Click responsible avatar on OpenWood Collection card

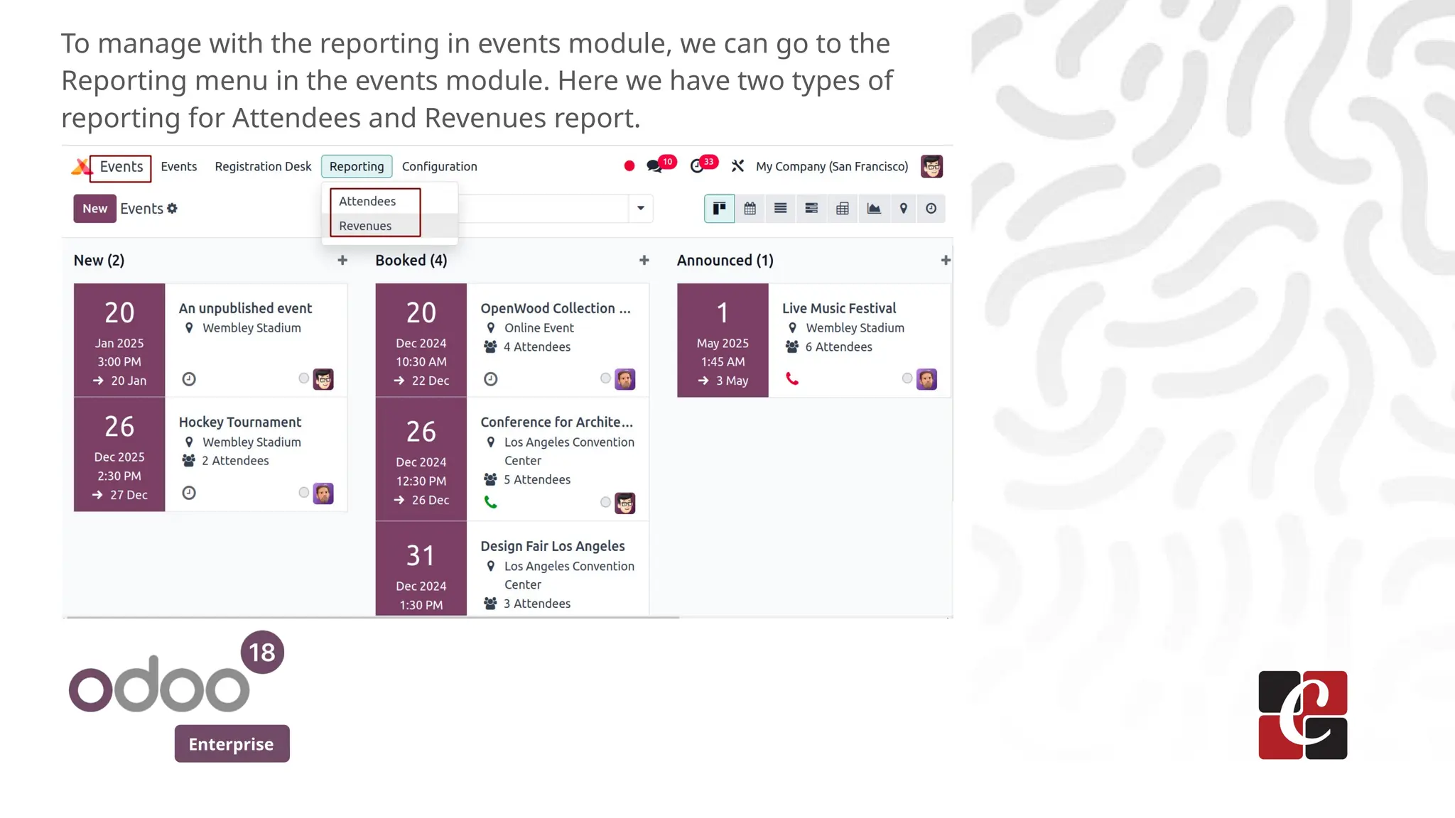tap(625, 379)
